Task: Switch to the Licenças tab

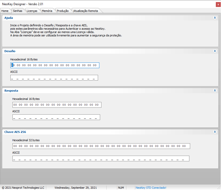Action: coord(32,11)
